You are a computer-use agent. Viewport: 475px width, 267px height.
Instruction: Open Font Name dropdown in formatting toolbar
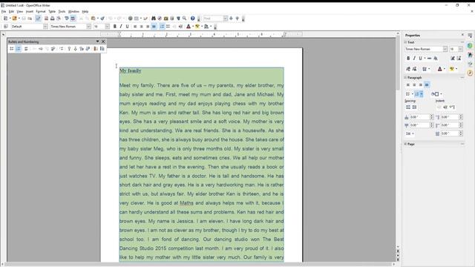[89, 27]
